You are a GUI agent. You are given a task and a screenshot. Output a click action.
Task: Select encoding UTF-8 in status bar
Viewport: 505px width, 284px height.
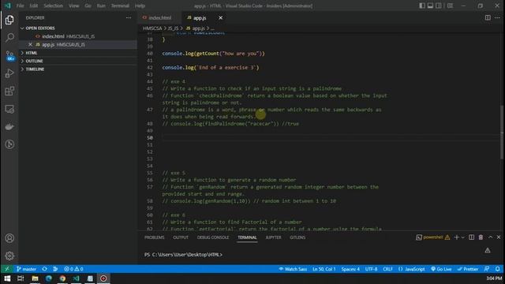371,269
